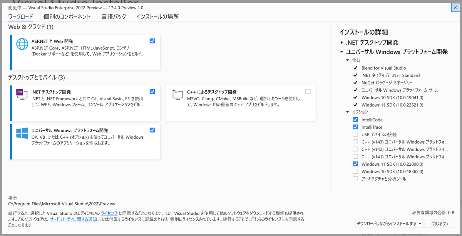Check C++ (v142) ユニバーサル Windows option
Viewport: 462px width, 236px height.
click(x=355, y=150)
